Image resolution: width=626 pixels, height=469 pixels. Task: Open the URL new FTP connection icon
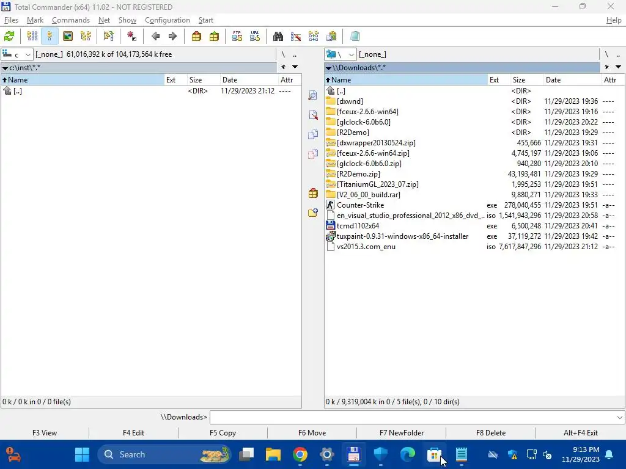click(x=255, y=36)
